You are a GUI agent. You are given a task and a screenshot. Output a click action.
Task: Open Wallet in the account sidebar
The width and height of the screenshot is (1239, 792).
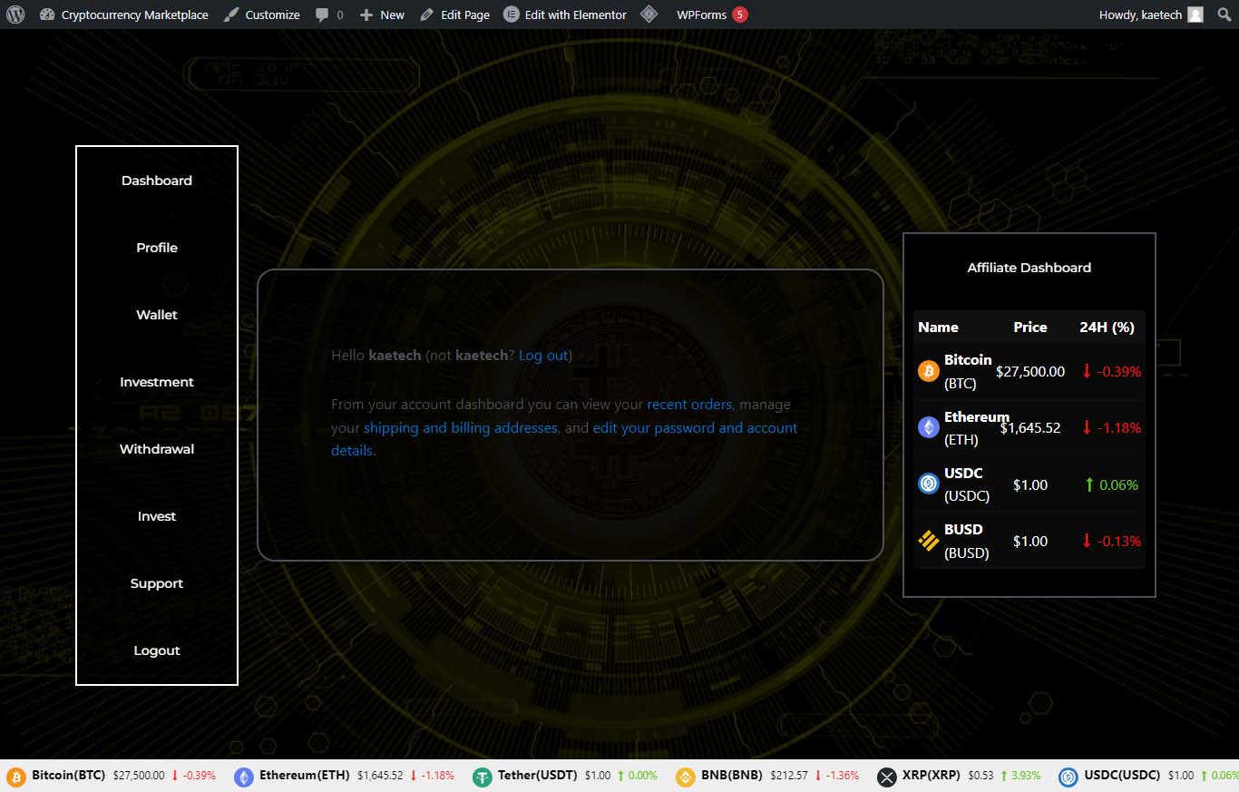point(157,315)
